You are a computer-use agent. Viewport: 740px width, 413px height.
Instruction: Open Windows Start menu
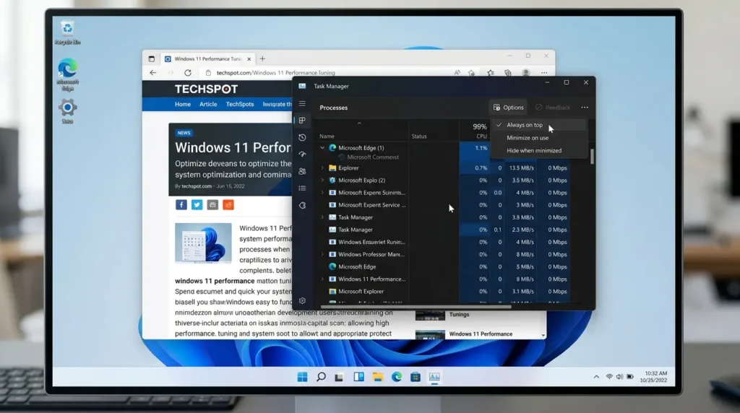pos(303,377)
